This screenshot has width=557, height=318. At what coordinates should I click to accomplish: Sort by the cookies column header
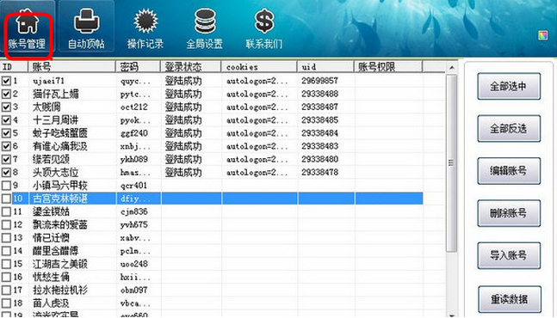coord(259,67)
